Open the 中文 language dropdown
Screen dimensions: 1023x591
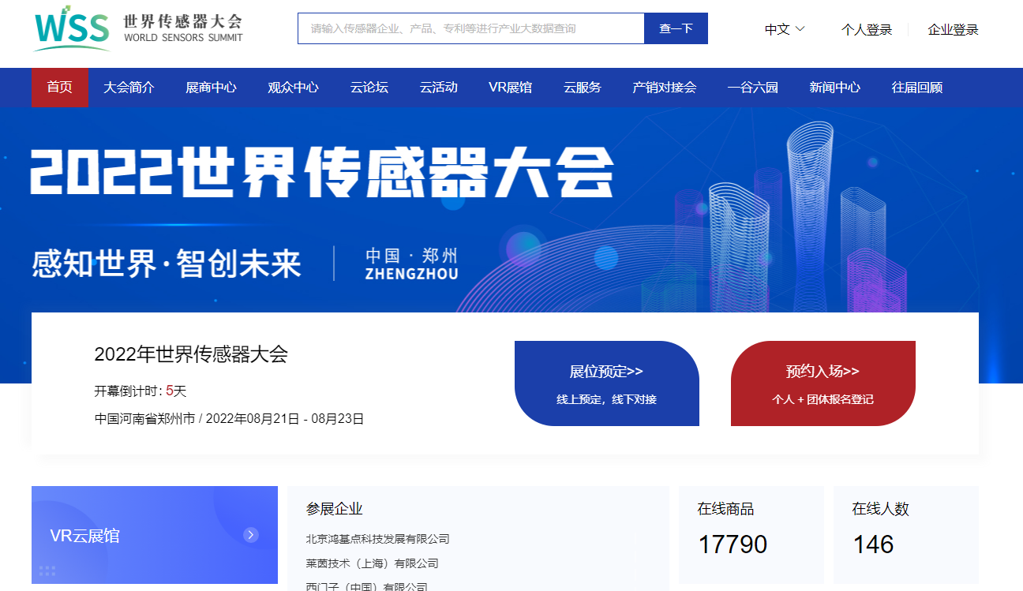(x=785, y=29)
